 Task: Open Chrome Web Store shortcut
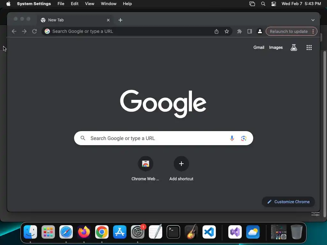click(x=145, y=168)
